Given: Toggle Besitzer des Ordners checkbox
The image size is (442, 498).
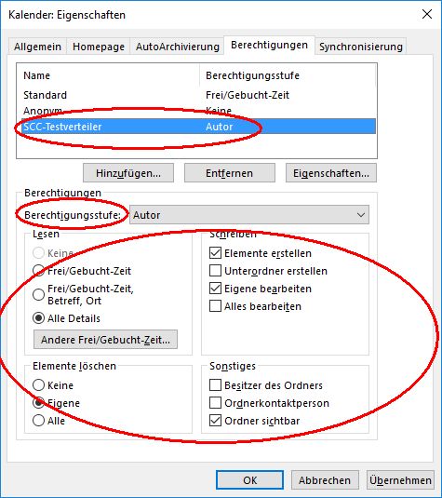Looking at the screenshot, I should click(215, 385).
